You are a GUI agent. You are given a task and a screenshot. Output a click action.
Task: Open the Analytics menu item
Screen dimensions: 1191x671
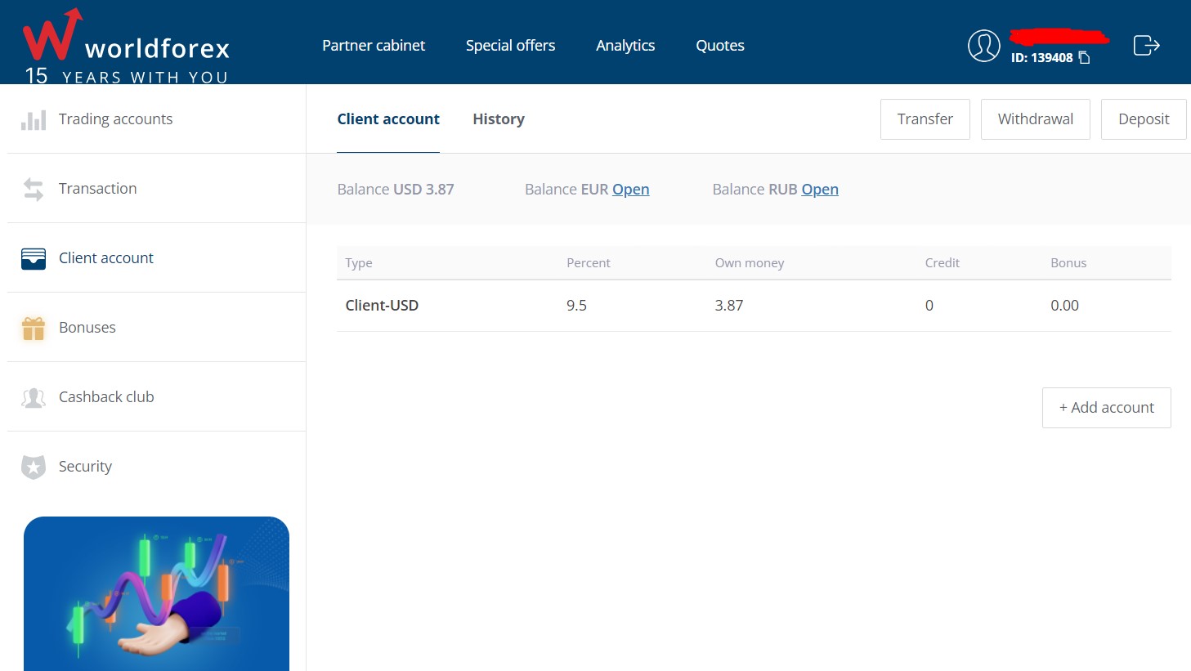(625, 45)
